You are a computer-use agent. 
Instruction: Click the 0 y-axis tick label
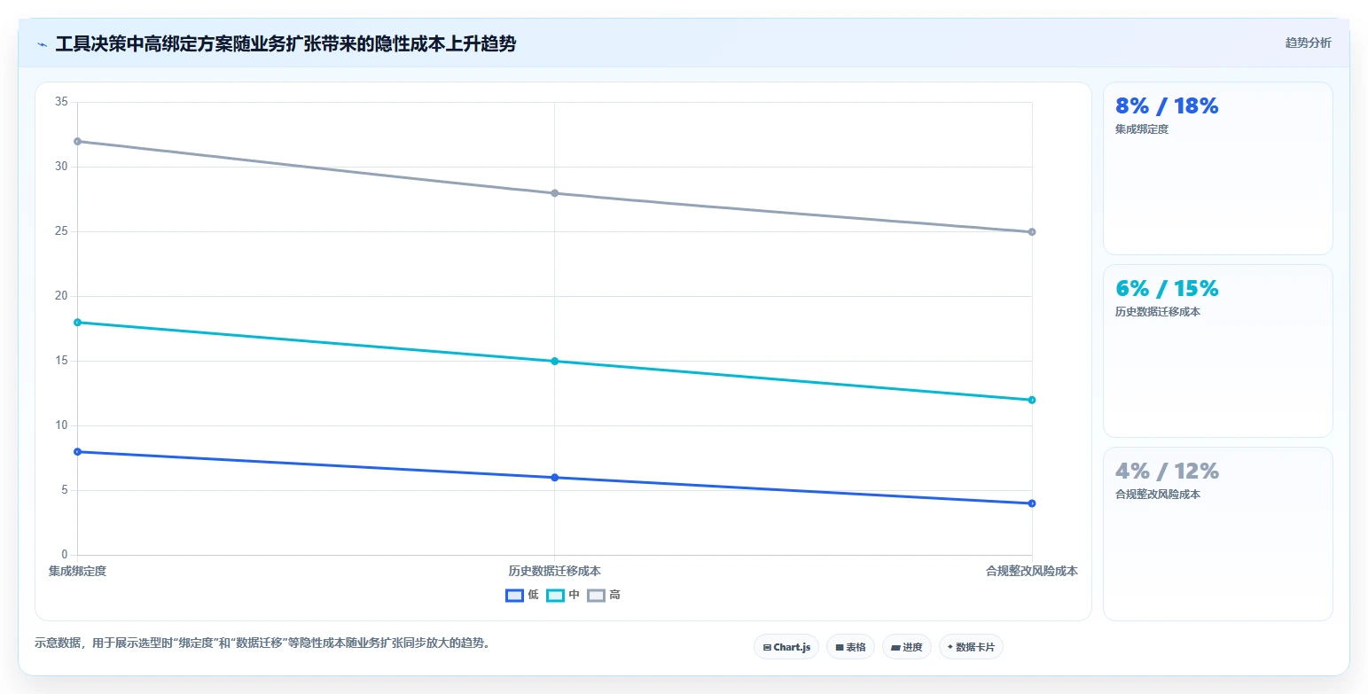(x=65, y=555)
